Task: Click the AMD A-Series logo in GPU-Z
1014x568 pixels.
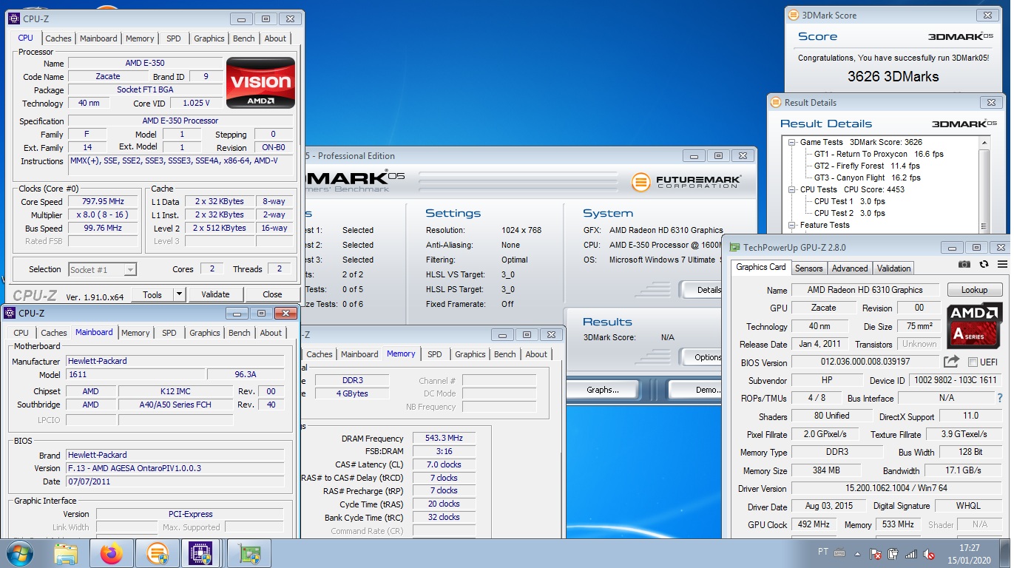Action: 975,325
